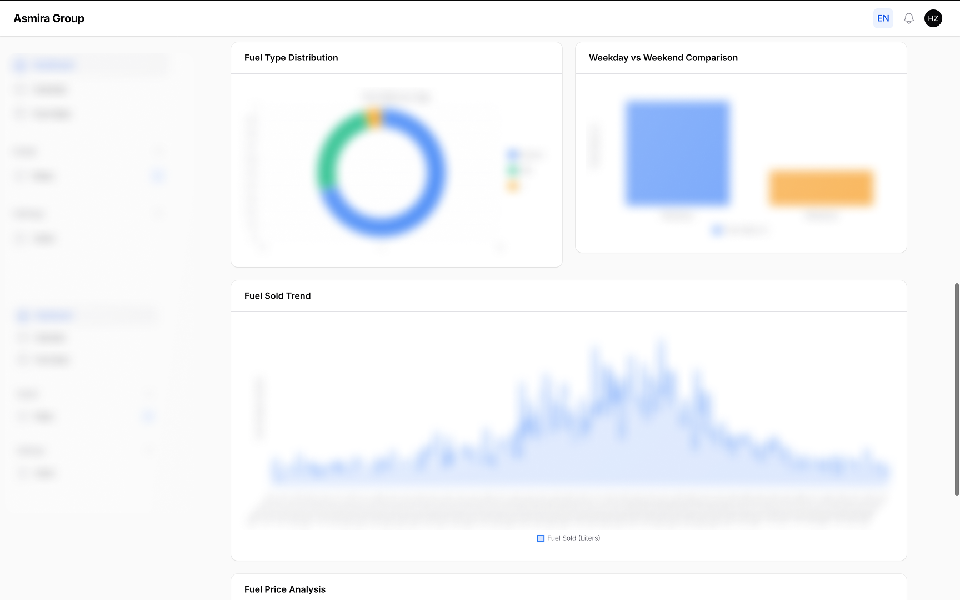Screen dimensions: 960x600
Task: Click the Fuel Sold Trend card header
Action: pyautogui.click(x=277, y=296)
